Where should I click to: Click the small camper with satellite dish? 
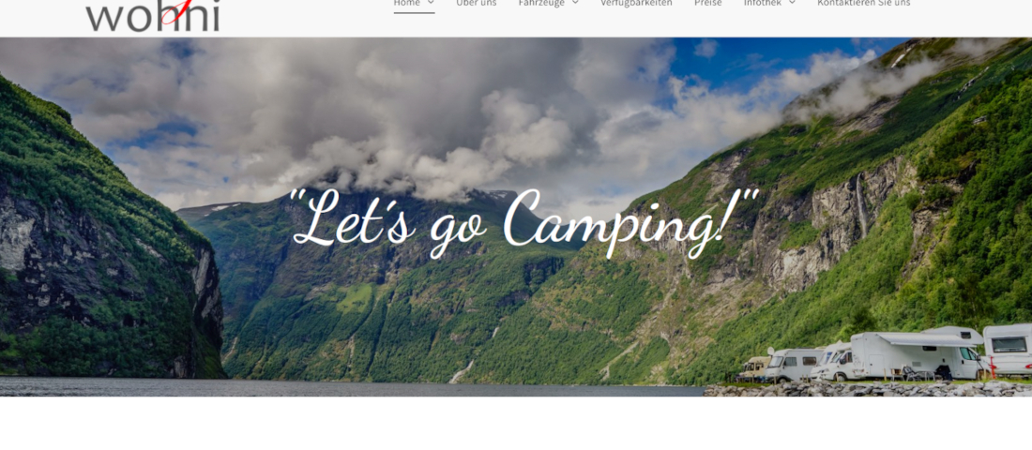click(793, 365)
